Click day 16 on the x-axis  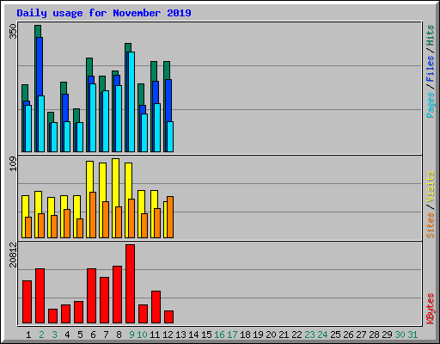click(219, 335)
